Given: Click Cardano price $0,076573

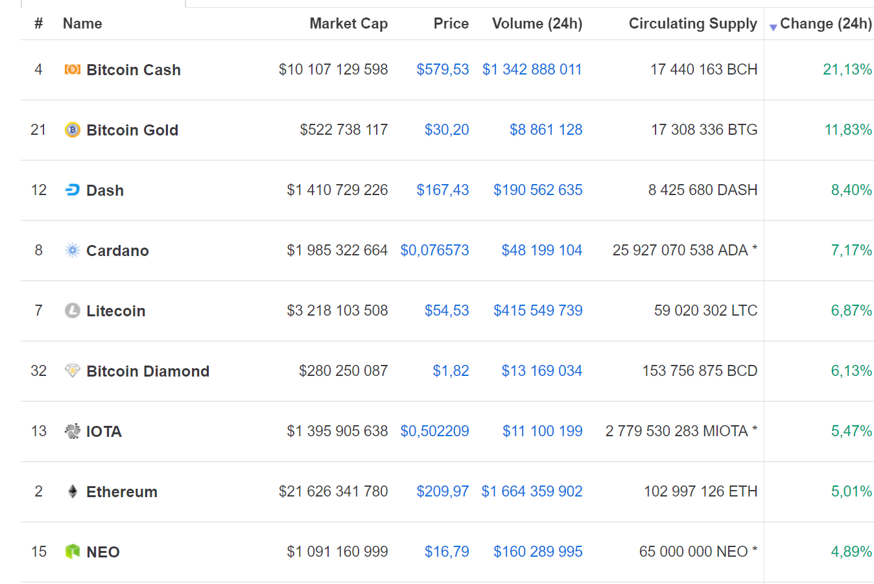Looking at the screenshot, I should point(434,250).
